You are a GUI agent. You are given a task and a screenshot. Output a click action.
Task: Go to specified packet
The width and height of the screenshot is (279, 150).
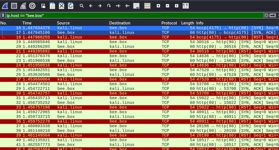coord(109,6)
